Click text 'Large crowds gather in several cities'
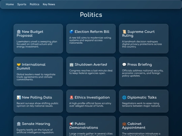Image resolution: width=182 pixels, height=136 pixels. tap(91, 134)
